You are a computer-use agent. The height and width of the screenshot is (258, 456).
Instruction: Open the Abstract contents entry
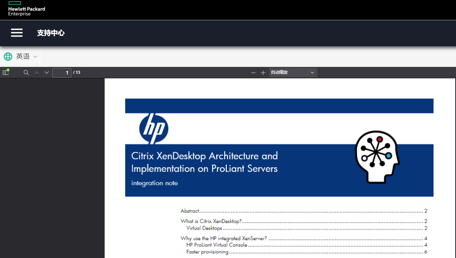(304, 211)
